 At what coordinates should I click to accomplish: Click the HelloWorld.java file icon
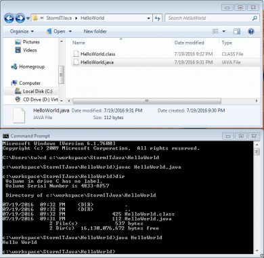76,62
